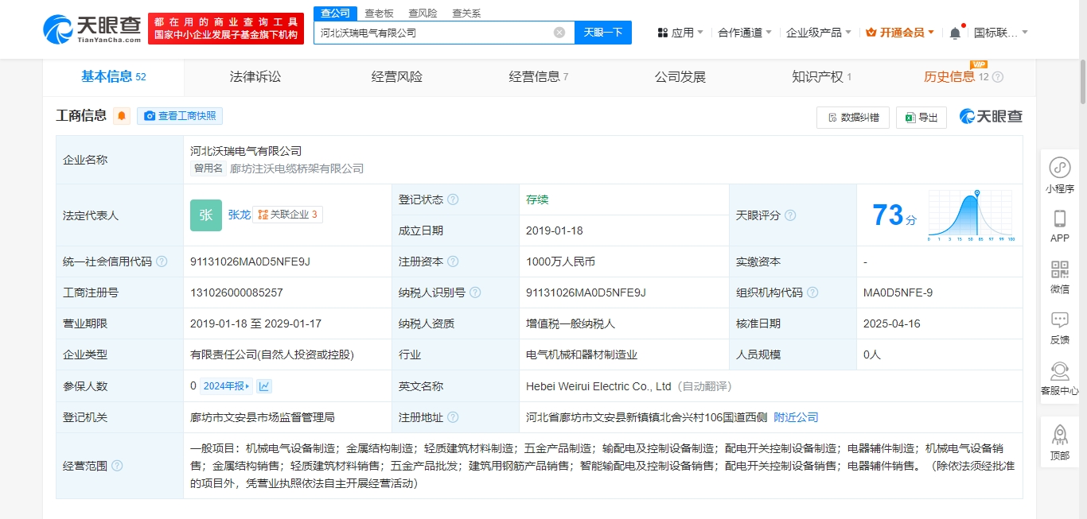Expand the 应用 dropdown menu

click(680, 33)
